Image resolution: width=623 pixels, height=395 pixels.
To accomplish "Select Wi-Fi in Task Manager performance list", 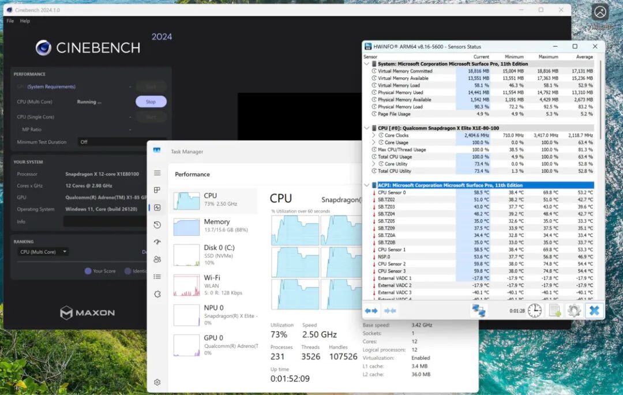I will [214, 285].
